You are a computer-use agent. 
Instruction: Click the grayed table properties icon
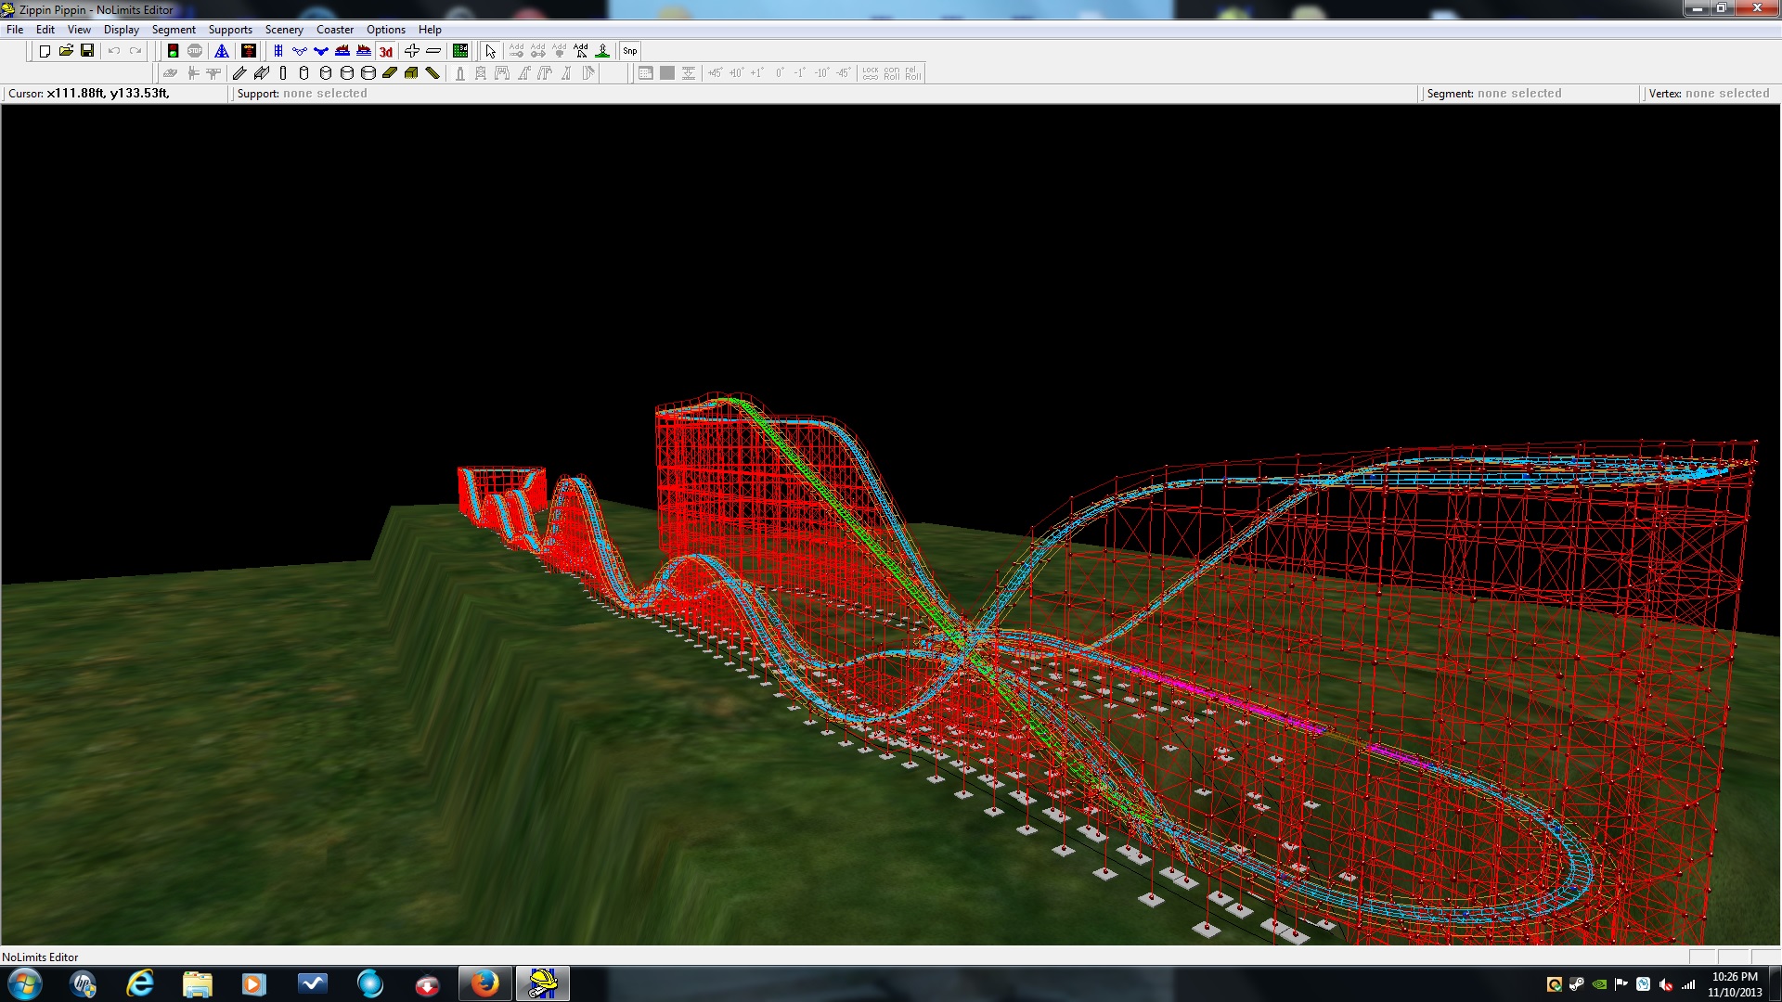[645, 72]
